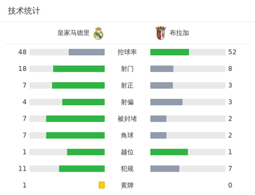The height and width of the screenshot is (195, 255).
Task: Click the 射正 stat label
Action: click(x=127, y=85)
